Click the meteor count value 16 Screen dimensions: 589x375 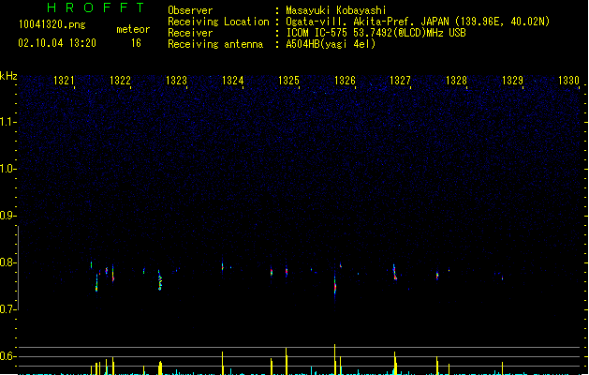coord(136,43)
